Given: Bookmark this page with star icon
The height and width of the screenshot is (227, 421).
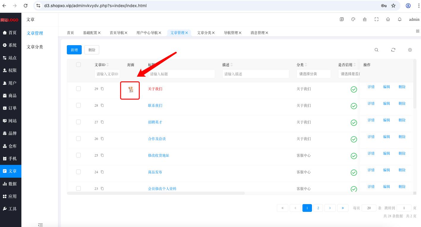Looking at the screenshot, I should coord(393,6).
